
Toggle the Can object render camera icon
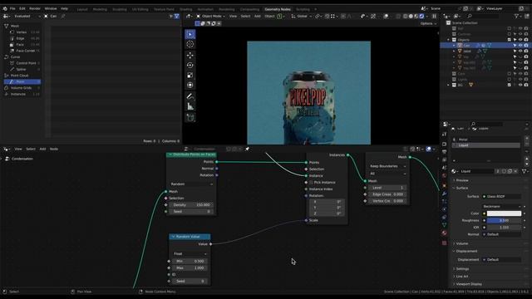(526, 45)
